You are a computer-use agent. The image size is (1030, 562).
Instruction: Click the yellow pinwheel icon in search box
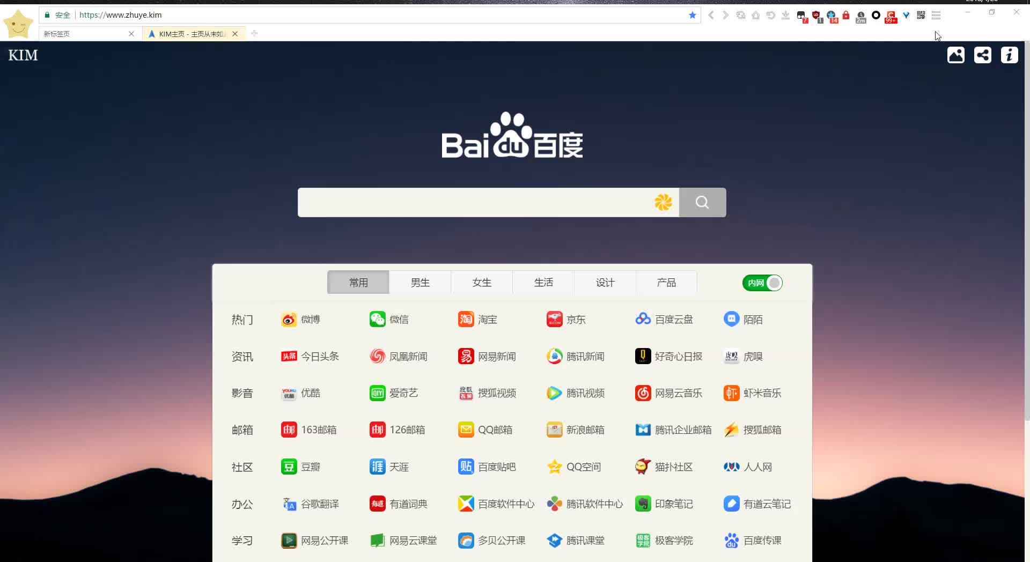coord(663,202)
